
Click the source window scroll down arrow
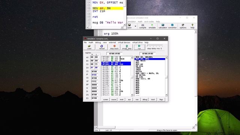pos(125,25)
